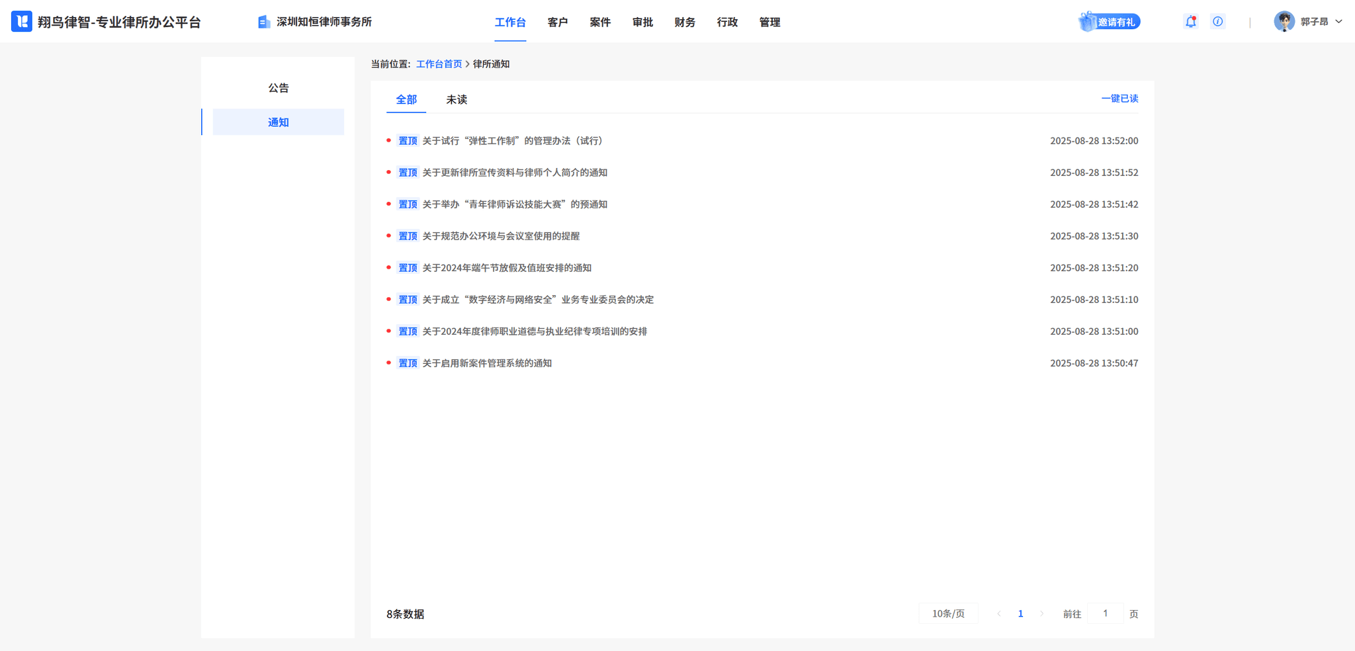Viewport: 1355px width, 651px height.
Task: Click the info circle icon
Action: pos(1217,22)
